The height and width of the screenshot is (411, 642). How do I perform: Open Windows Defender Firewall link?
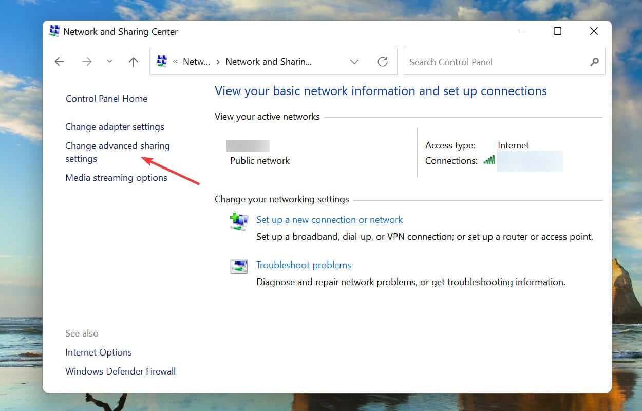tap(120, 371)
